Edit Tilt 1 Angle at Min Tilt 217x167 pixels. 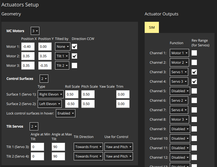point(37,147)
